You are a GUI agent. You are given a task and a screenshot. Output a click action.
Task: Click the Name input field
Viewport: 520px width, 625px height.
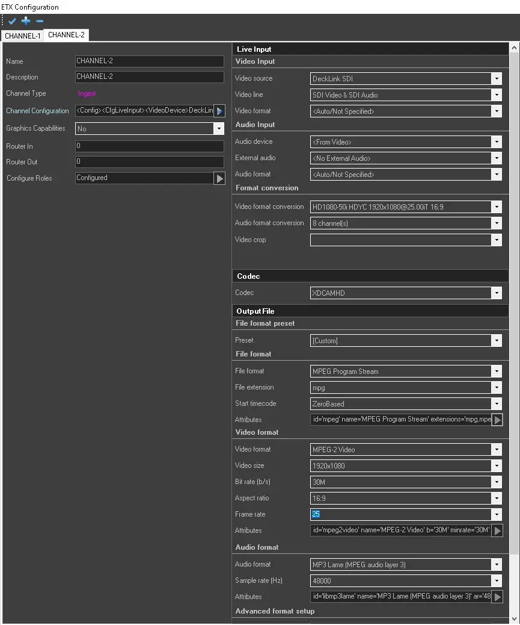[x=149, y=61]
